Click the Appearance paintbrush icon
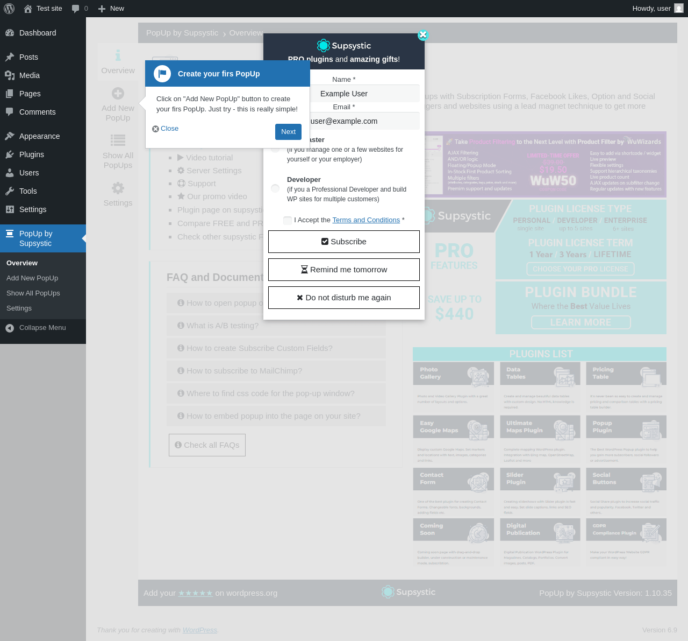 [10, 136]
